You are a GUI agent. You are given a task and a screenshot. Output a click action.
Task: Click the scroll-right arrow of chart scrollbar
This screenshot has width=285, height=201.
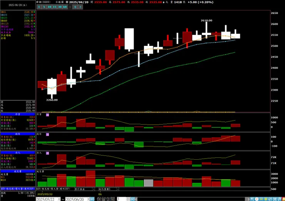[x=248, y=199]
